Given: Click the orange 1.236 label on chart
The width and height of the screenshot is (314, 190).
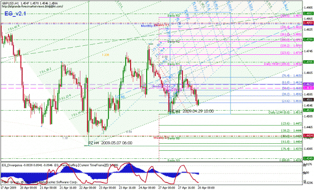Looking at the screenshot, I should coord(106,55).
